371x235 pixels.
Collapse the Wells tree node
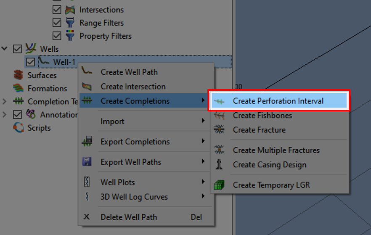point(5,49)
